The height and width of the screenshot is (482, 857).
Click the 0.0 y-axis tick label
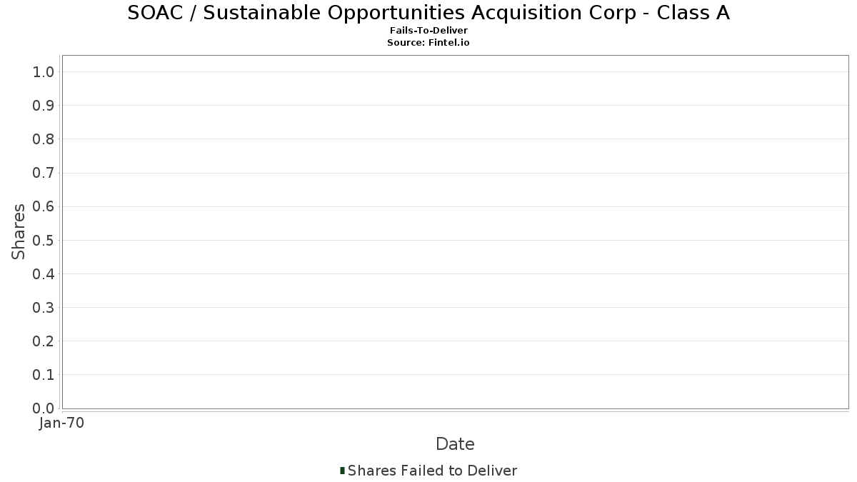pyautogui.click(x=44, y=408)
